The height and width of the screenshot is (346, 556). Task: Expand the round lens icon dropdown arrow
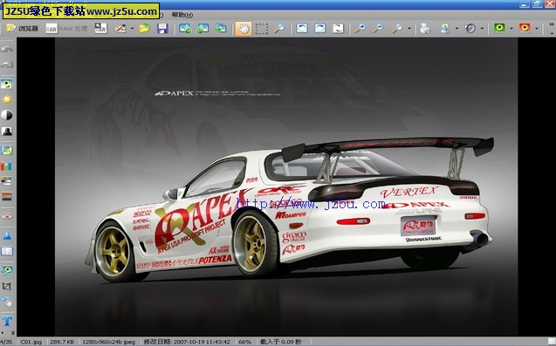pos(482,29)
